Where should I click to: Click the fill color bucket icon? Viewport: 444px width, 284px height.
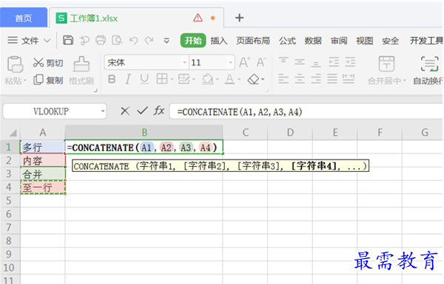[207, 79]
